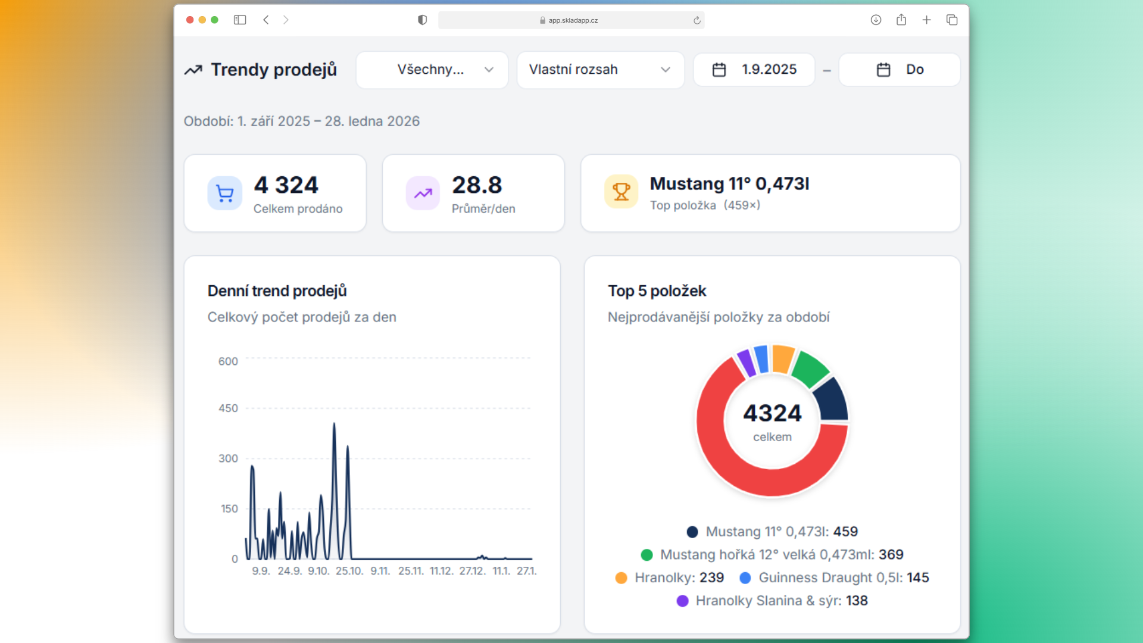Click the trend icon beside Trendy prodejů title
The image size is (1143, 643).
pyautogui.click(x=193, y=70)
